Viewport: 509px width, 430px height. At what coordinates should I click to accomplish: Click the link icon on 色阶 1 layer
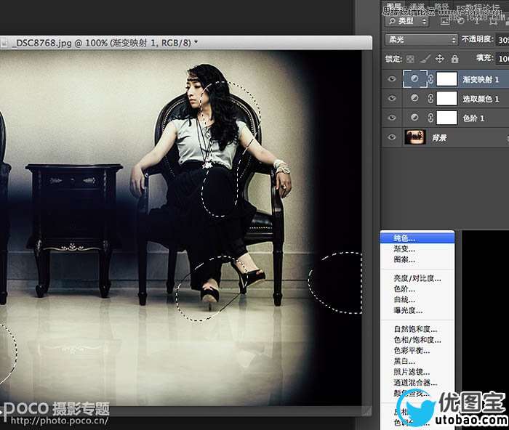coord(430,118)
